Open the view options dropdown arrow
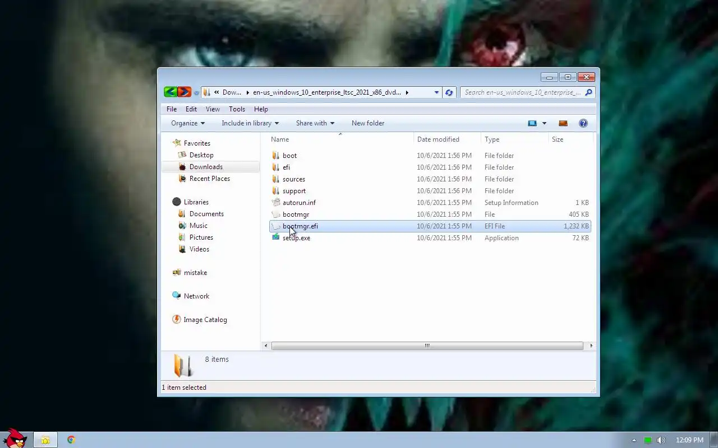 544,123
